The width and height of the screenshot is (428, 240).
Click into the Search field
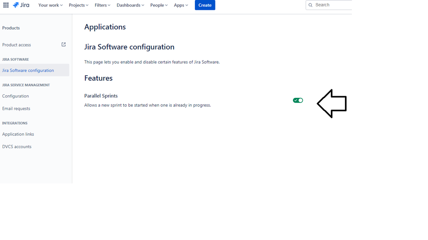point(329,5)
